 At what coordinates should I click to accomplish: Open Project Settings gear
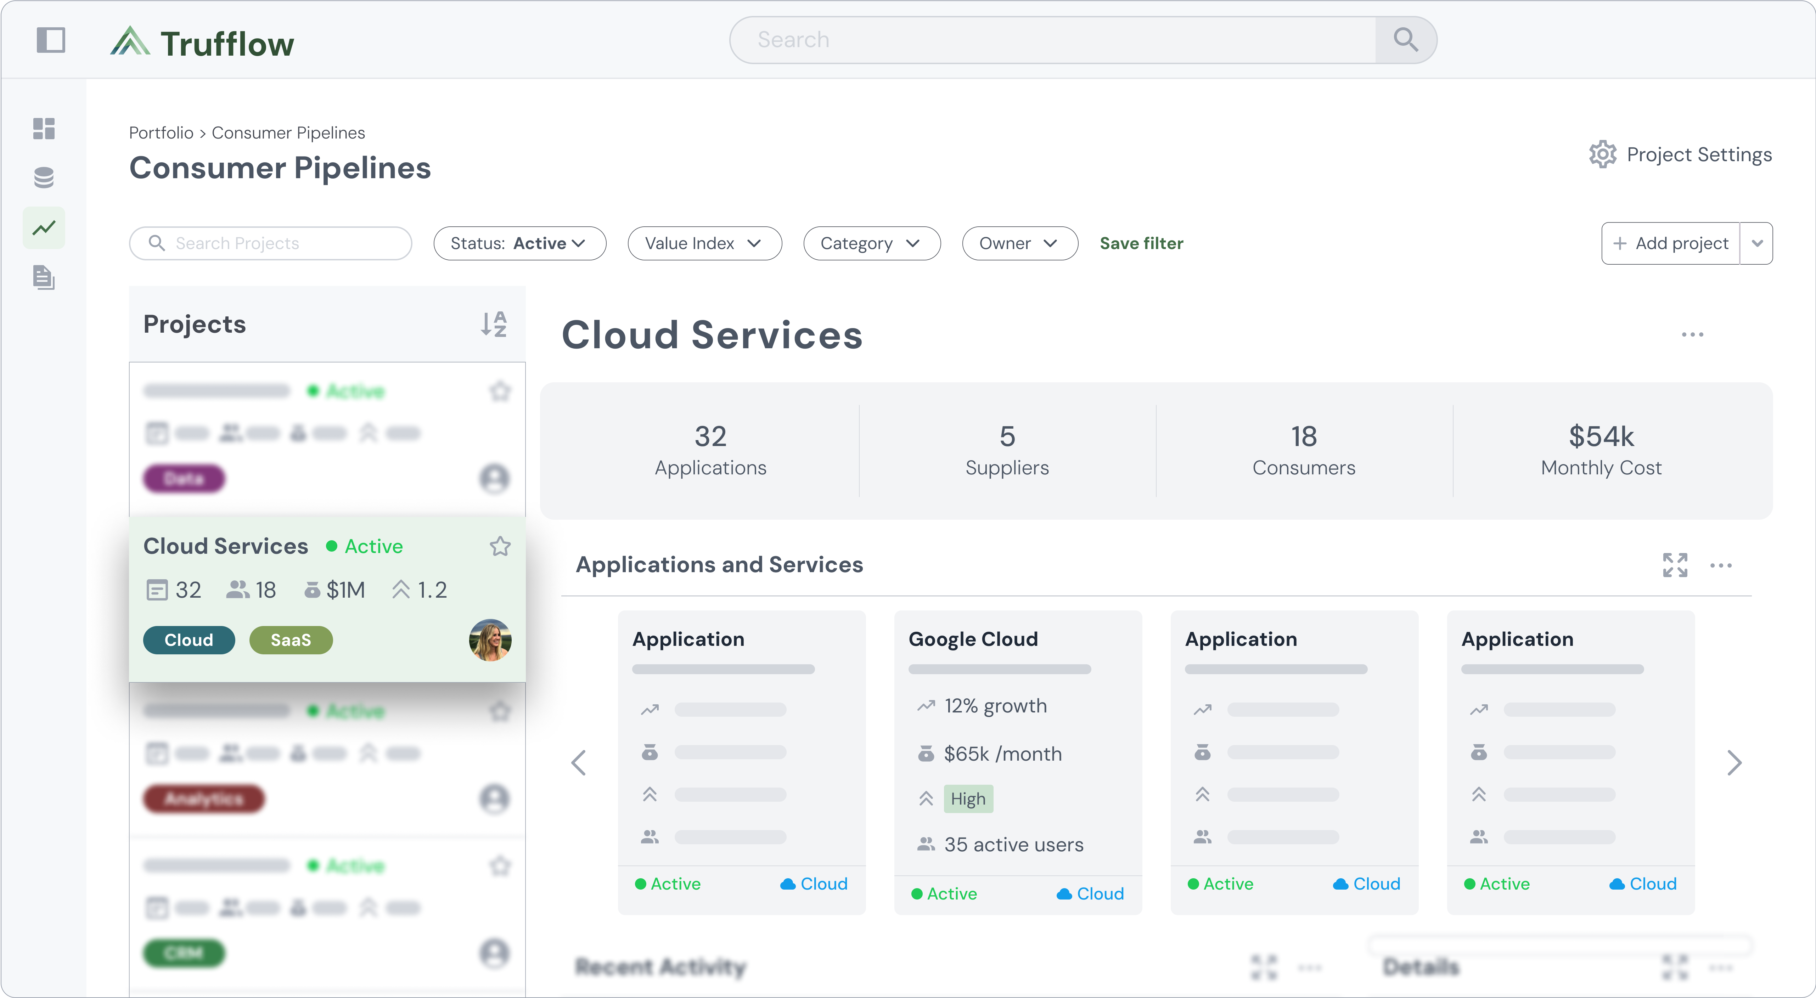click(1602, 154)
